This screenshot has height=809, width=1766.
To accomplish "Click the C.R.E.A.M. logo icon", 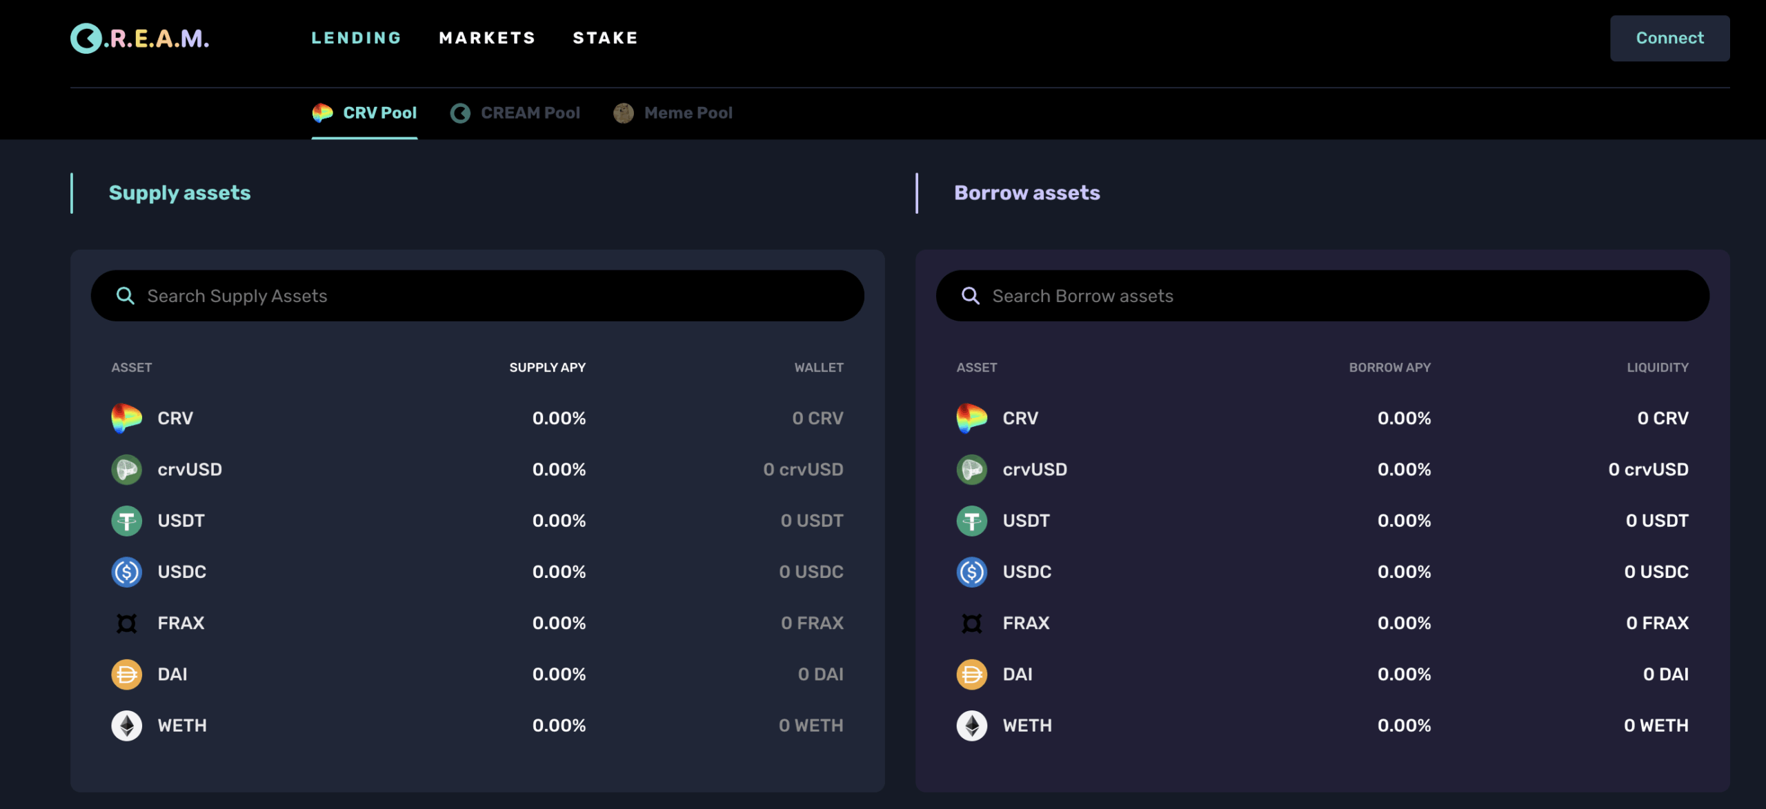I will pos(86,39).
